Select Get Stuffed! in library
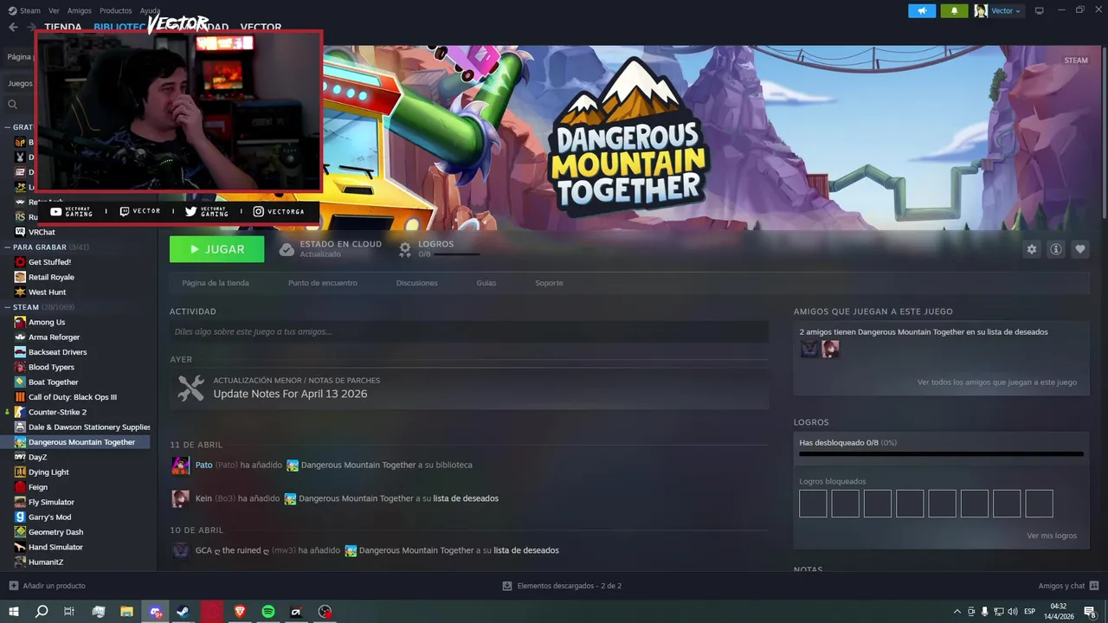Viewport: 1108px width, 623px height. 49,262
